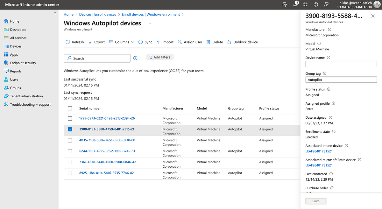The height and width of the screenshot is (209, 382).
Task: Collapse the left navigation sidebar
Action: pyautogui.click(x=55, y=13)
